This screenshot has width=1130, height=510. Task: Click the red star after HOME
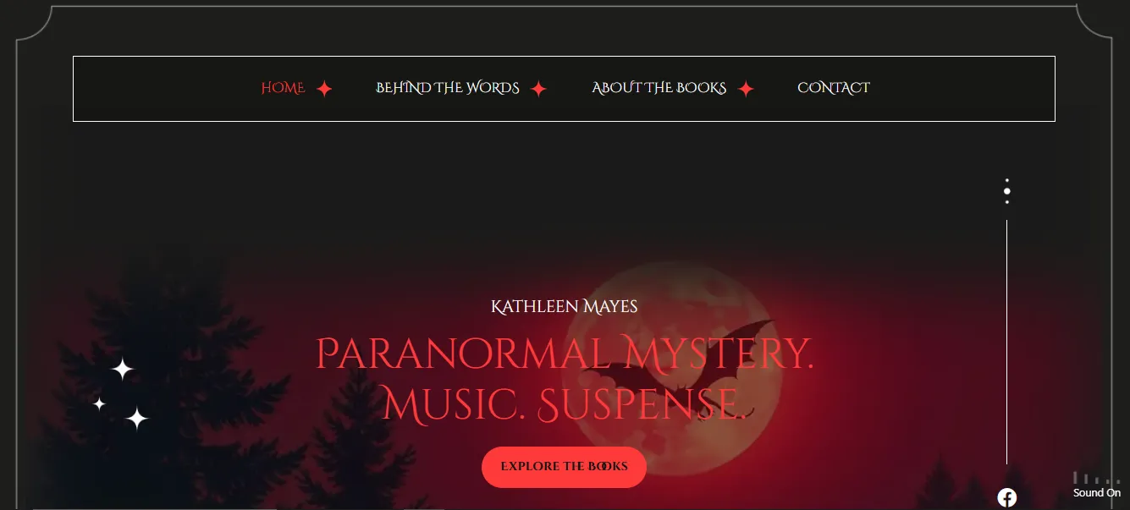tap(324, 89)
